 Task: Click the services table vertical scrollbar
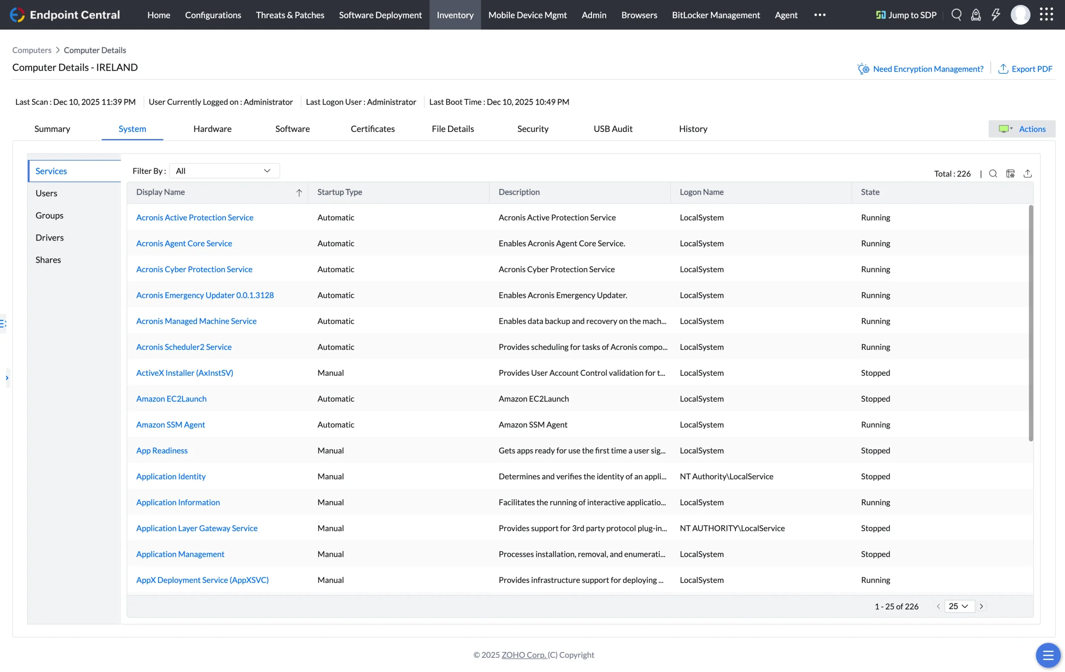(1030, 323)
